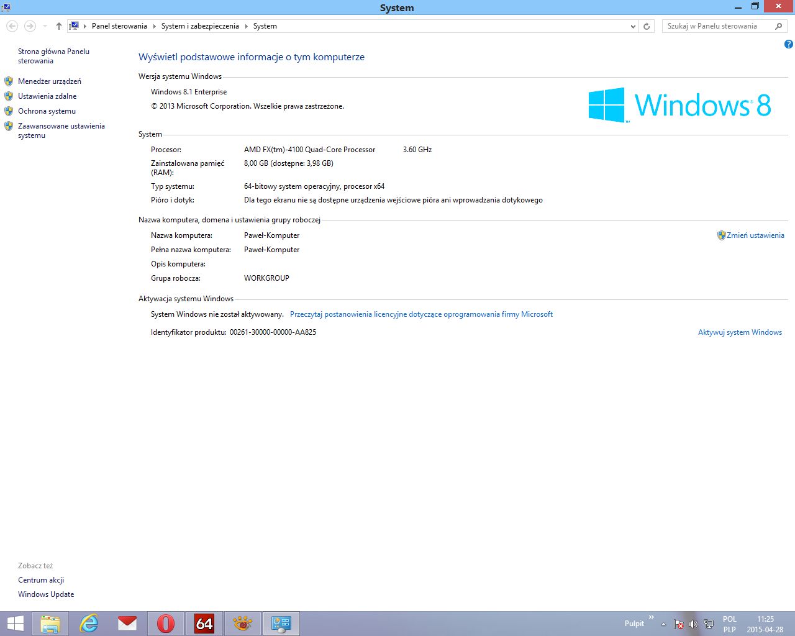Select System i zabezpieczenia breadcrumb

click(x=200, y=26)
